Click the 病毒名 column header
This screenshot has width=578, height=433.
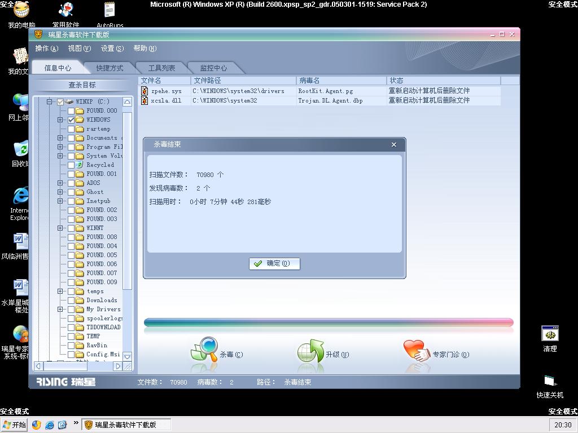tap(341, 81)
